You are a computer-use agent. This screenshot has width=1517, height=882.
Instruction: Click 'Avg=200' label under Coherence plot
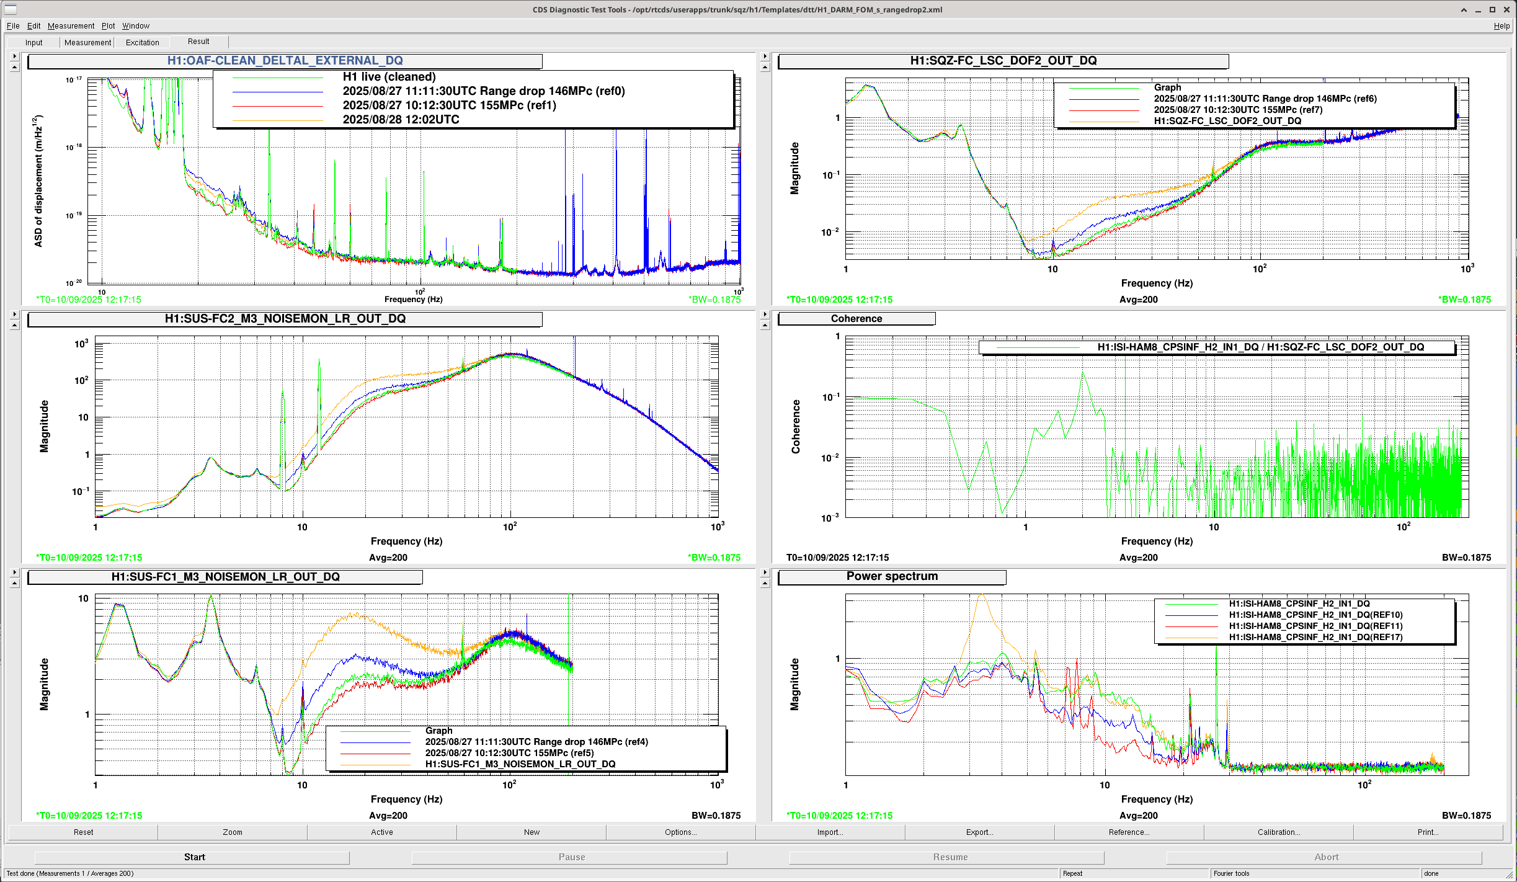coord(1139,558)
